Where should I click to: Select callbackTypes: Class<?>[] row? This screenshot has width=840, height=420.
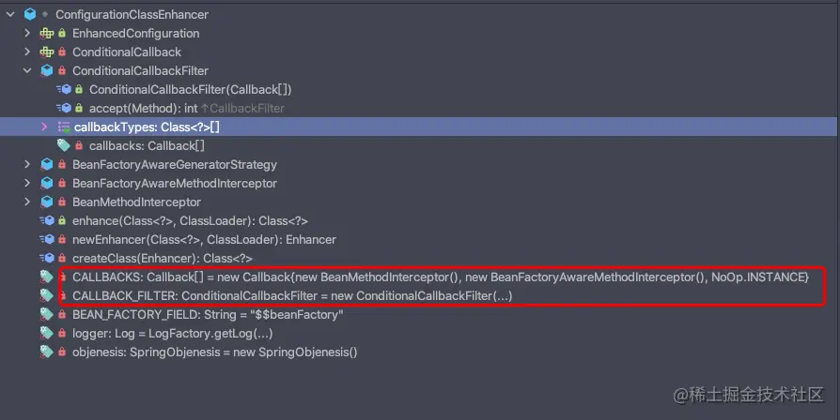click(418, 127)
